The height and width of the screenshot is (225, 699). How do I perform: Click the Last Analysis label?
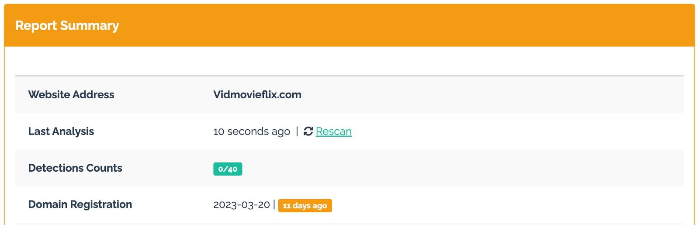coord(61,132)
